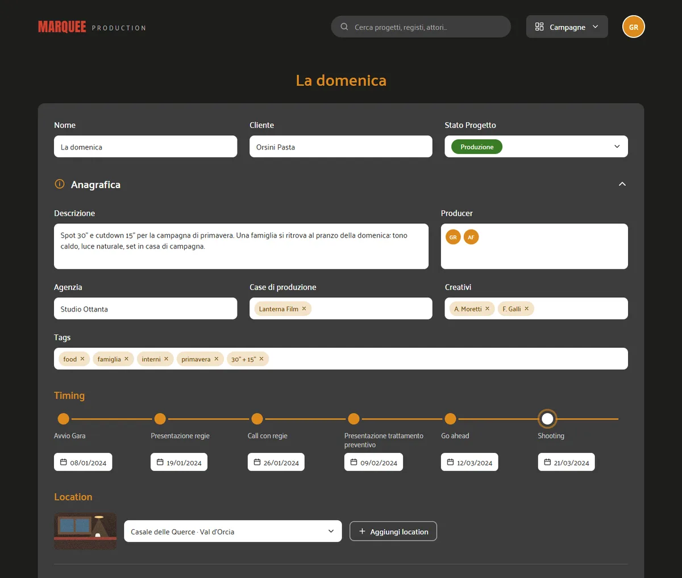
Task: Click the plus icon in Aggiungi location
Action: coord(362,531)
